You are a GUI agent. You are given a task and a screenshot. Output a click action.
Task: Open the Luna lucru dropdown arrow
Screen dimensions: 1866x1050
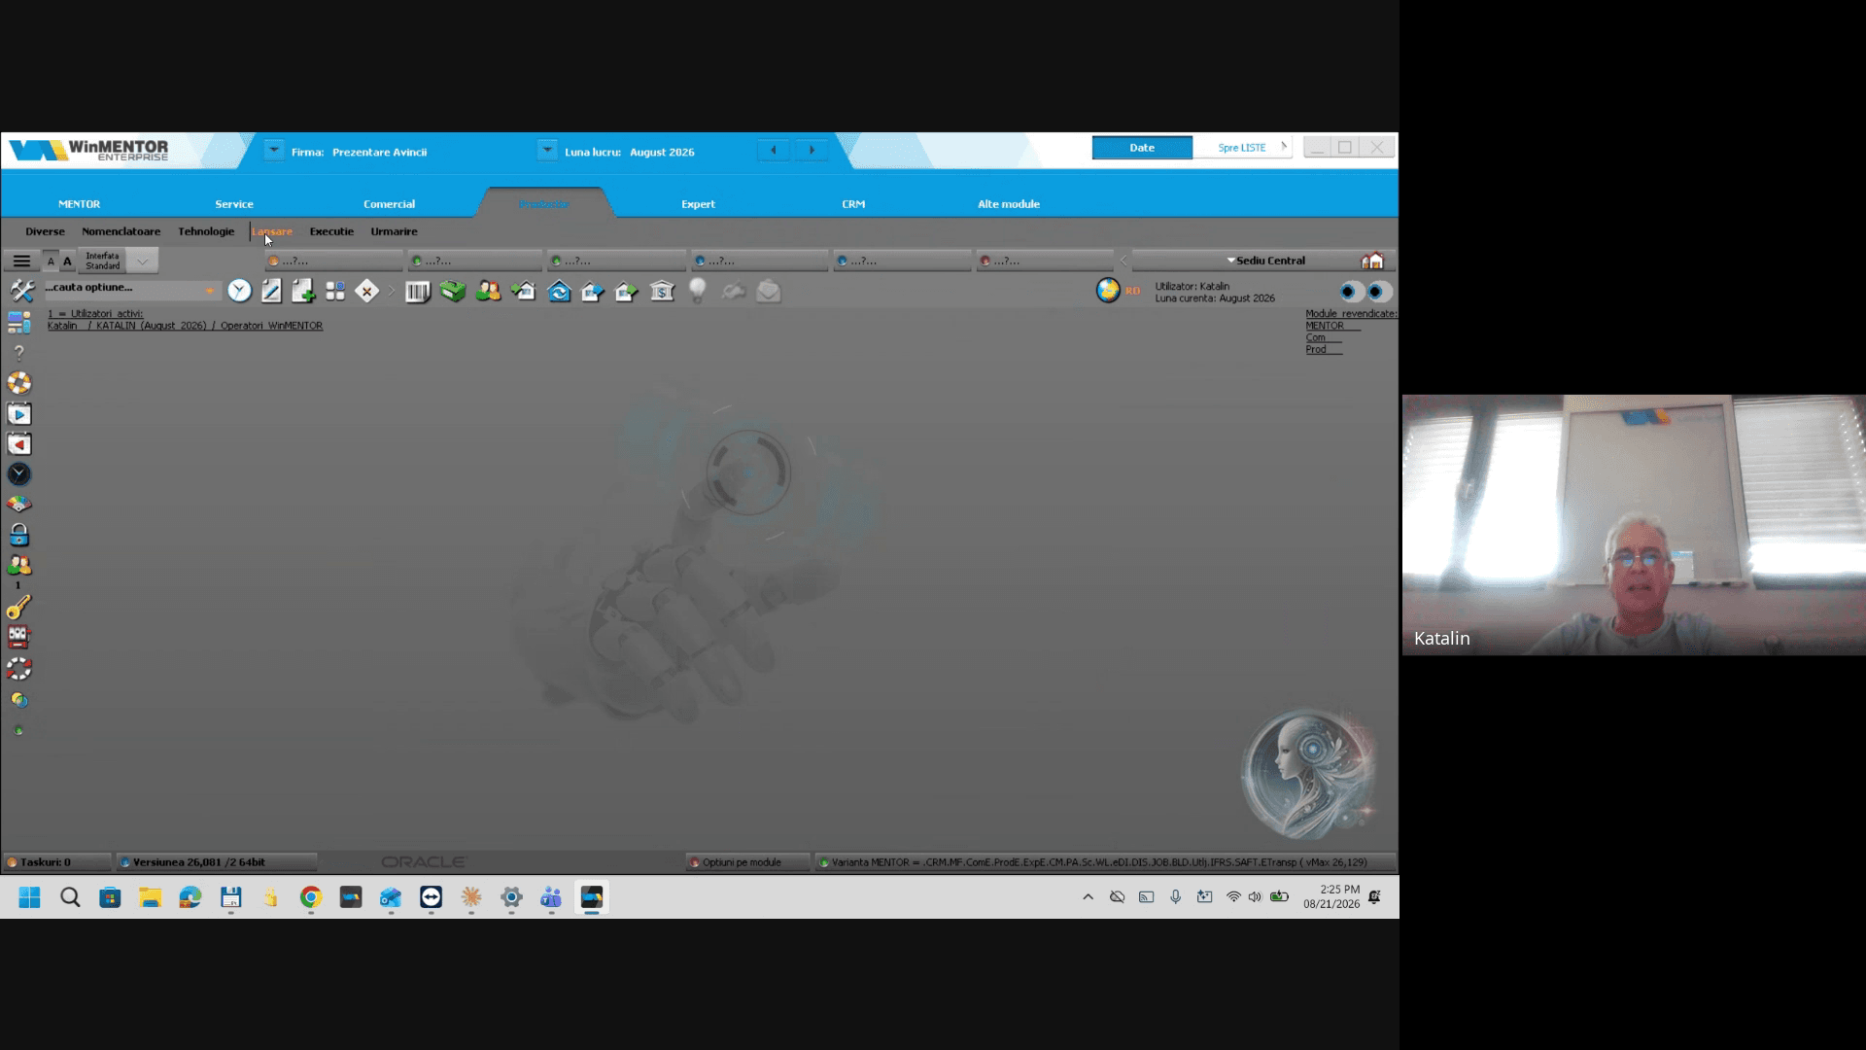[x=548, y=151]
